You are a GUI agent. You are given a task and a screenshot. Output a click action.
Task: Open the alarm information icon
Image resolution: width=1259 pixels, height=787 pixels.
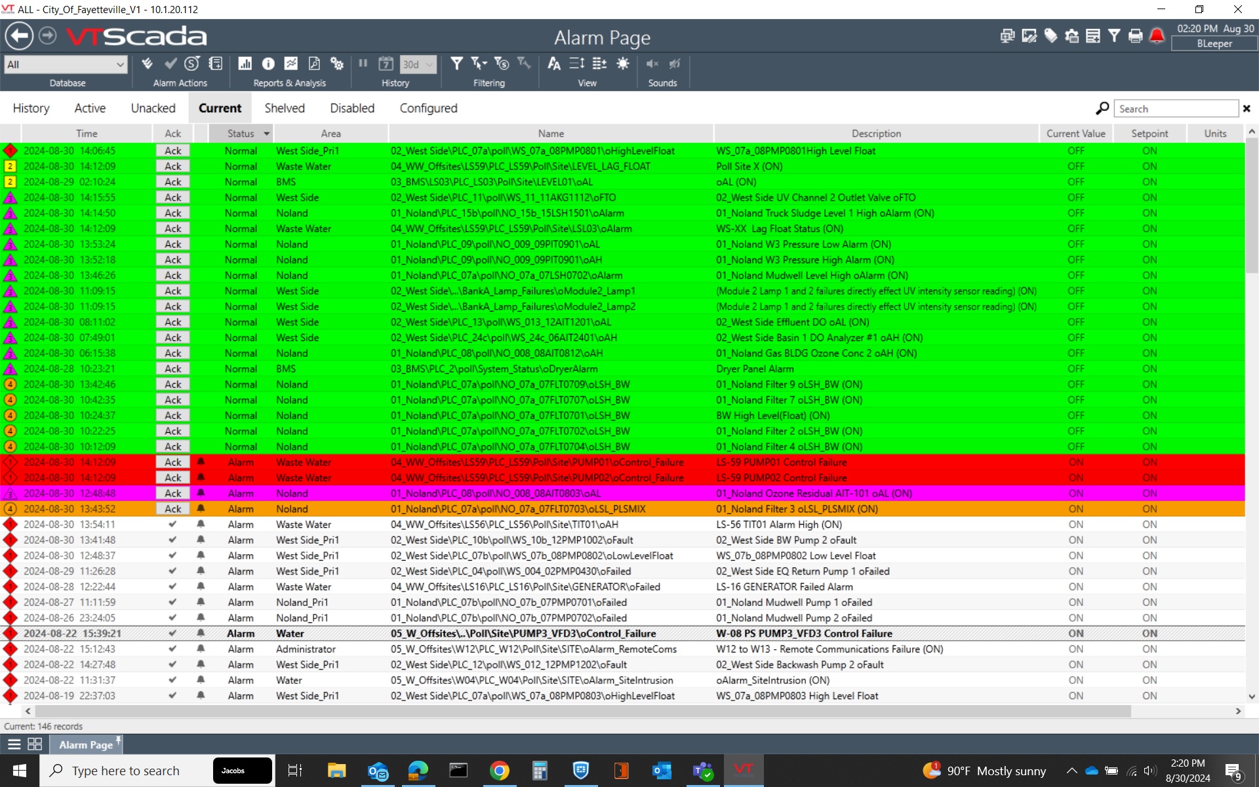(x=268, y=64)
